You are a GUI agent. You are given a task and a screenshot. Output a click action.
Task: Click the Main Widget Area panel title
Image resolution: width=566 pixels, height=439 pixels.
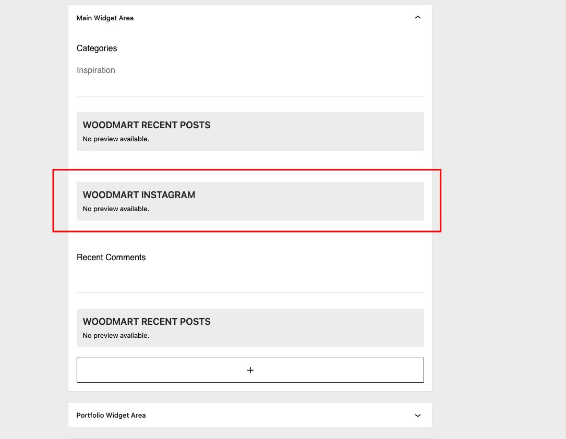tap(105, 18)
